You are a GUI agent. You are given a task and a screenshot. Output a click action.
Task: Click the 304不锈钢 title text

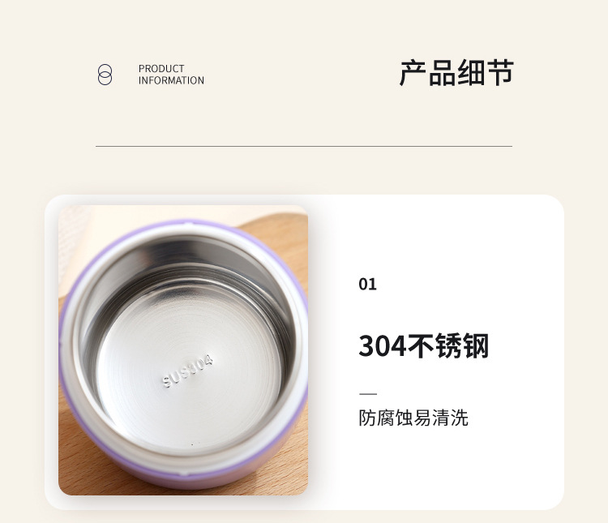(x=423, y=345)
